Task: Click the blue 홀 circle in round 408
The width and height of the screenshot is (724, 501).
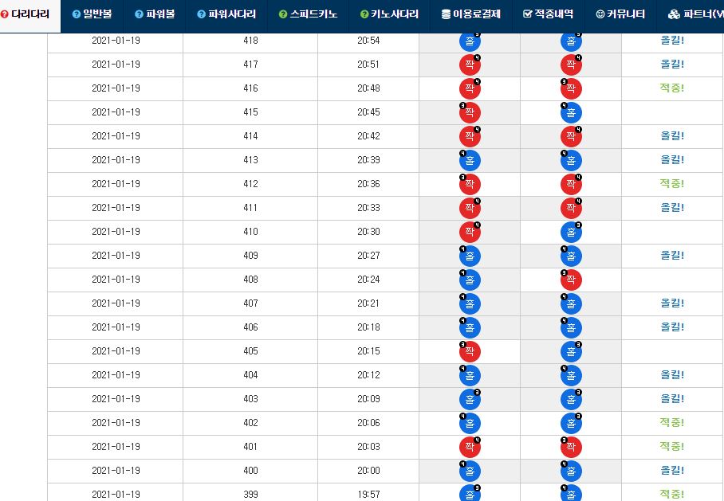Action: (470, 280)
